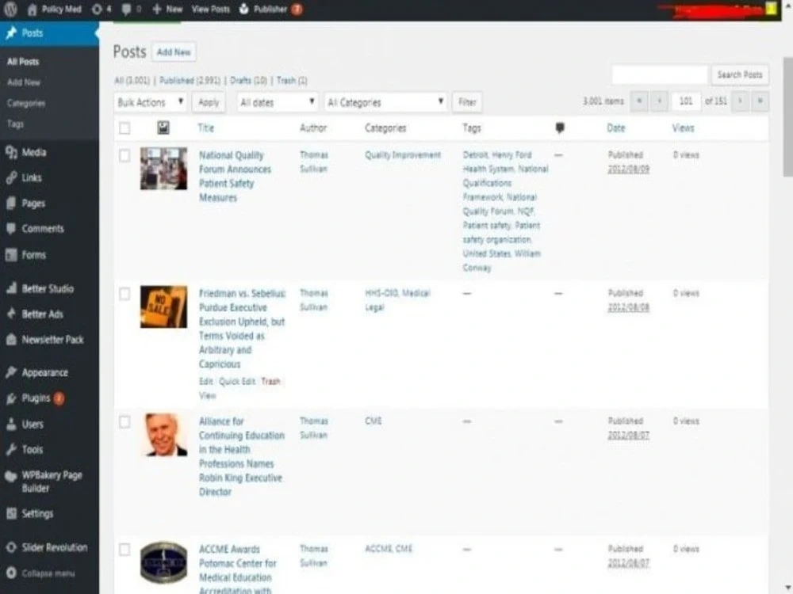
Task: Open the WordPress logo menu
Action: click(x=10, y=9)
